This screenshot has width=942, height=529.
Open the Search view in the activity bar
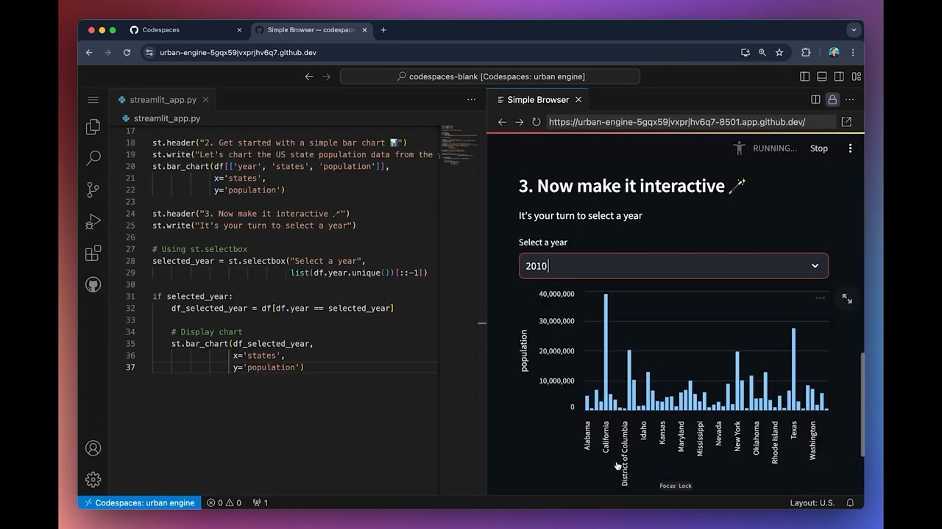[x=93, y=157]
